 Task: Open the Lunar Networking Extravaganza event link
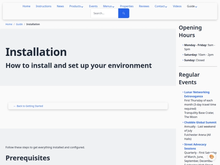[x=197, y=94]
